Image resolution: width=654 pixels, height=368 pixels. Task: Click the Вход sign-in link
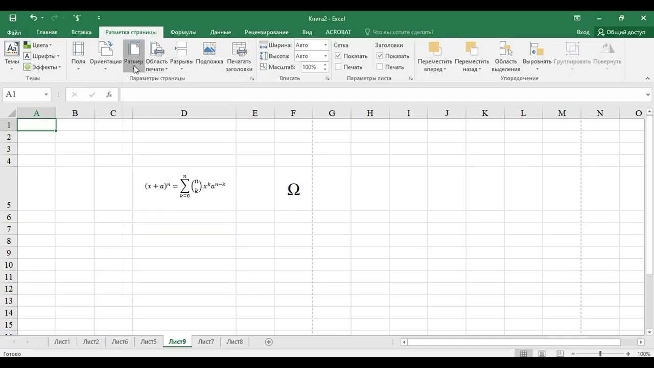pos(583,32)
